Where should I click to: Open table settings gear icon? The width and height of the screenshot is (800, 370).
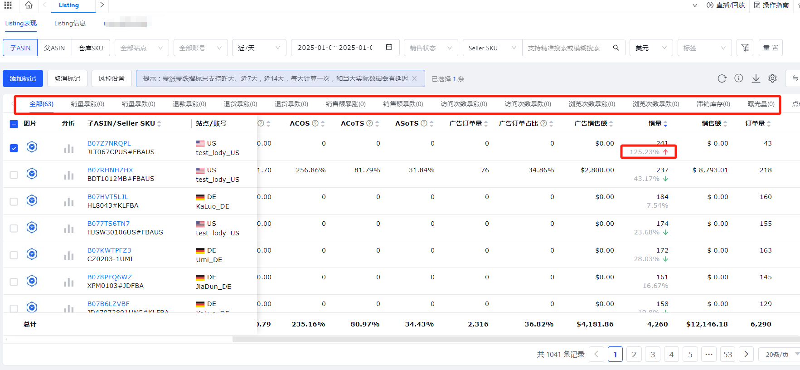[772, 78]
